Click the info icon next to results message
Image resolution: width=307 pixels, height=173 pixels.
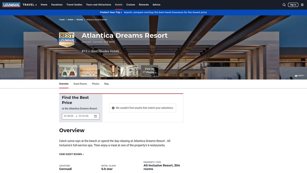113,108
